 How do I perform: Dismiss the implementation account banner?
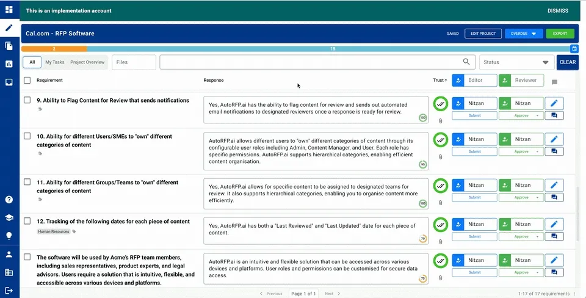(x=557, y=11)
